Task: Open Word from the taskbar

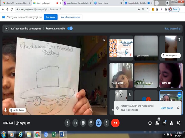Action: point(62,135)
